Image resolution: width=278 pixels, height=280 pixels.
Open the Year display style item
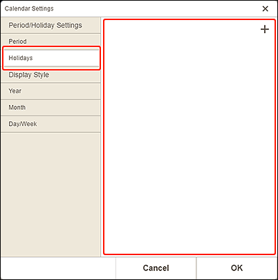point(50,91)
